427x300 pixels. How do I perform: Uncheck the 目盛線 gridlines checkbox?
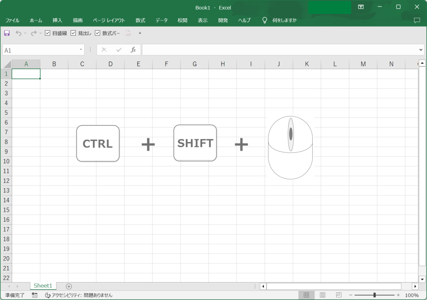click(48, 33)
